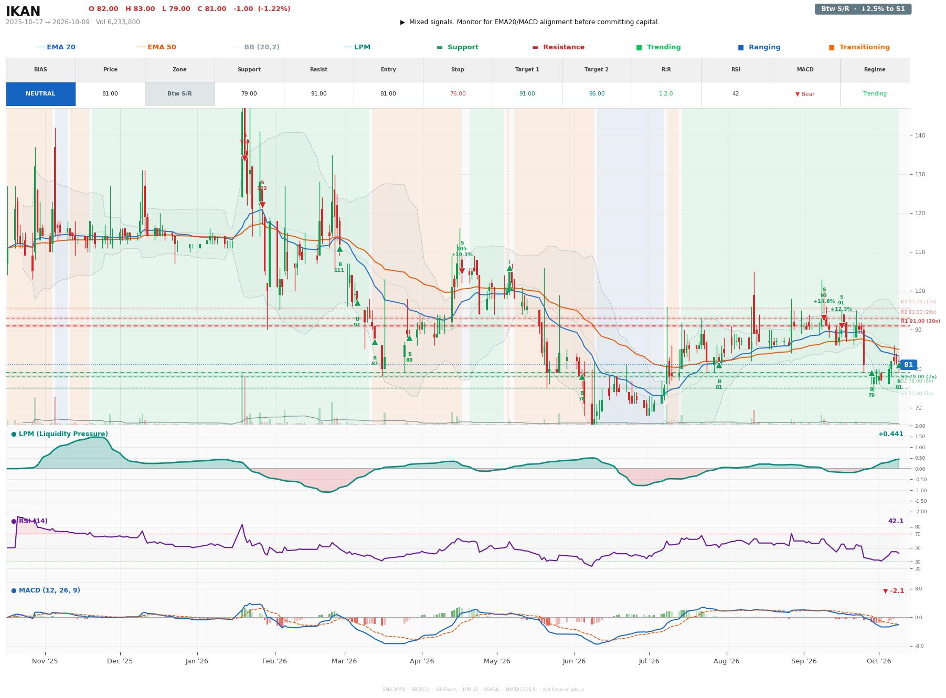Toggle the LPM legend entry

click(x=357, y=47)
